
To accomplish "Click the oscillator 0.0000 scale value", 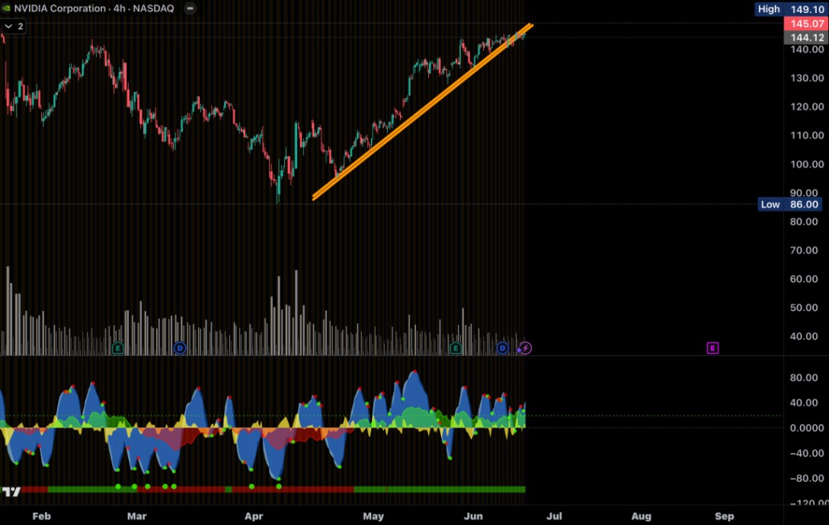I will [807, 428].
